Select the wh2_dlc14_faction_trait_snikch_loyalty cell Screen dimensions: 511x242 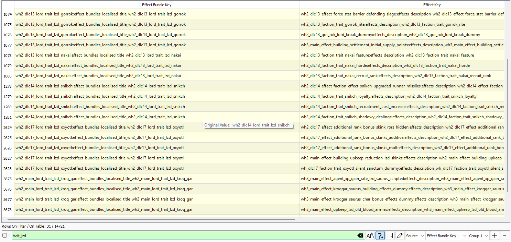click(x=402, y=96)
